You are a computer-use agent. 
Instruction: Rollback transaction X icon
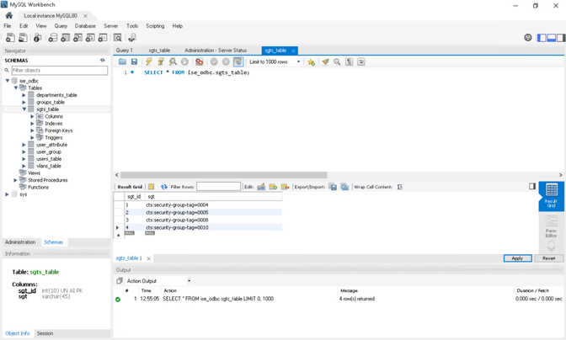click(226, 61)
